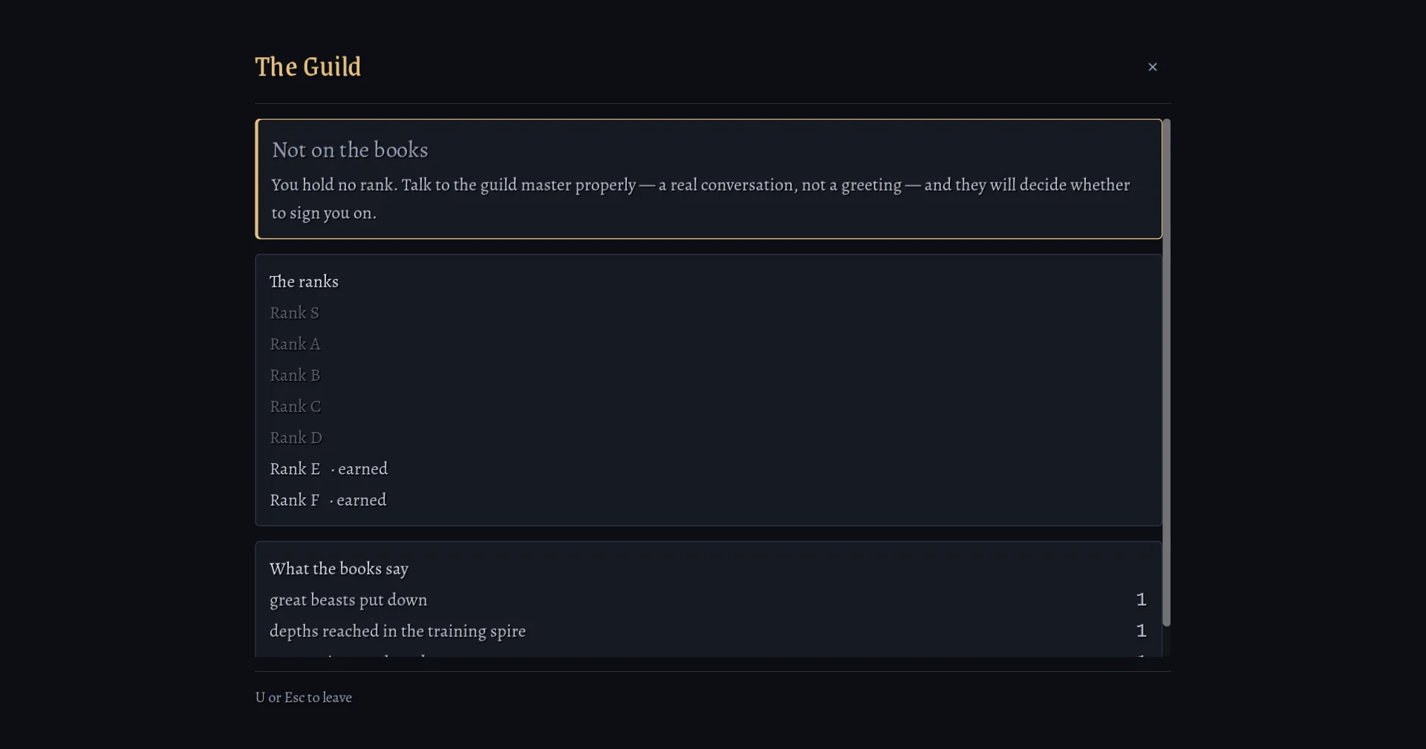Click the 'U or Esc to leave' hint
The image size is (1426, 749).
(303, 698)
